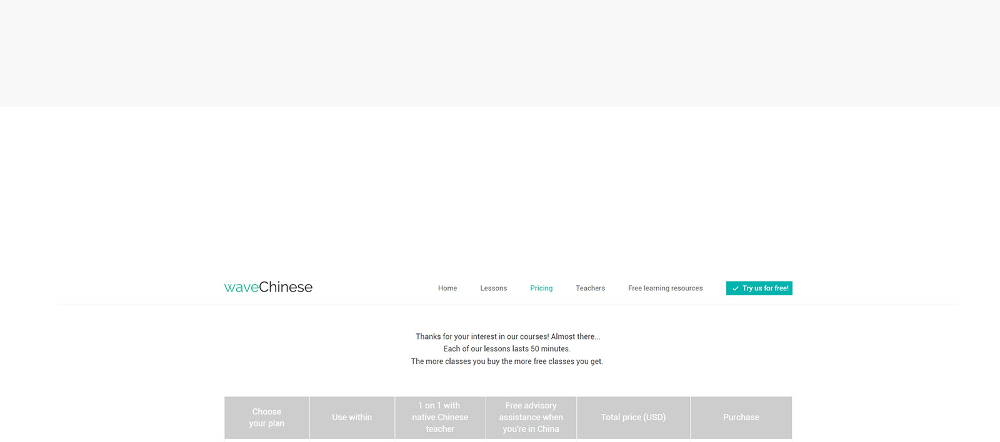Viewport: 1000px width, 442px height.
Task: Click the Thanks for your interest text line
Action: click(x=507, y=336)
